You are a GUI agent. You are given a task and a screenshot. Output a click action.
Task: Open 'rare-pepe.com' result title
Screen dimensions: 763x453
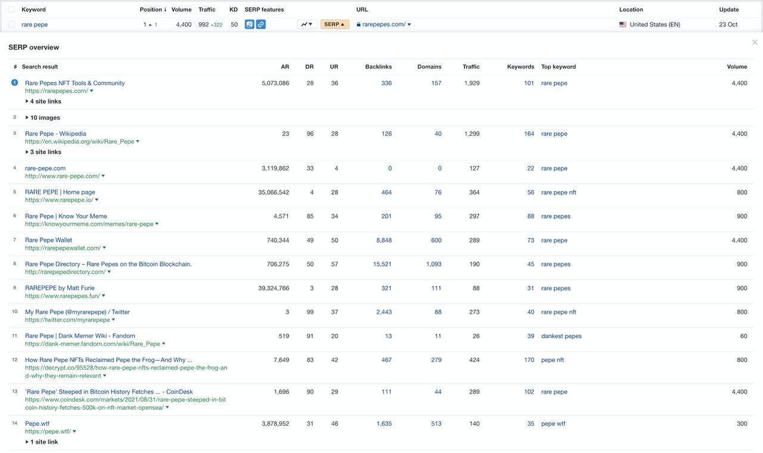coord(45,168)
